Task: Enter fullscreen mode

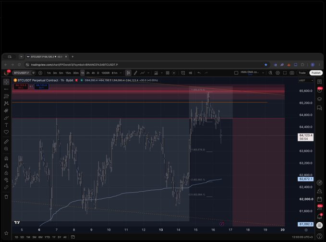Action: pyautogui.click(x=285, y=73)
